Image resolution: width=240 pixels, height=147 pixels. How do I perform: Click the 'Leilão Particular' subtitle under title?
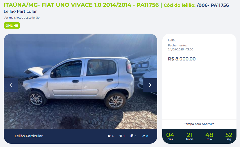20,12
